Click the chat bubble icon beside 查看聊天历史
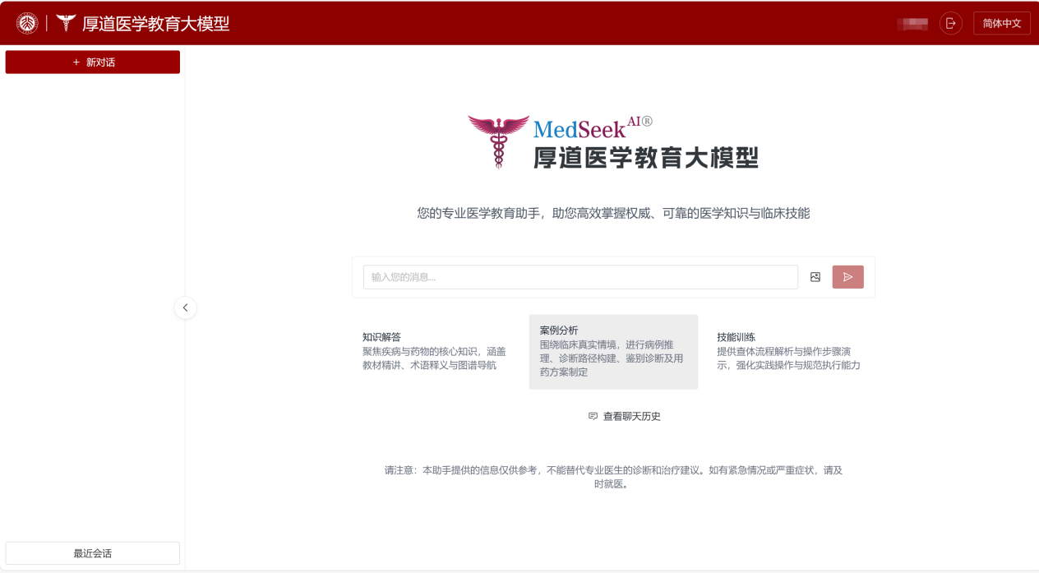Image resolution: width=1039 pixels, height=573 pixels. point(593,417)
